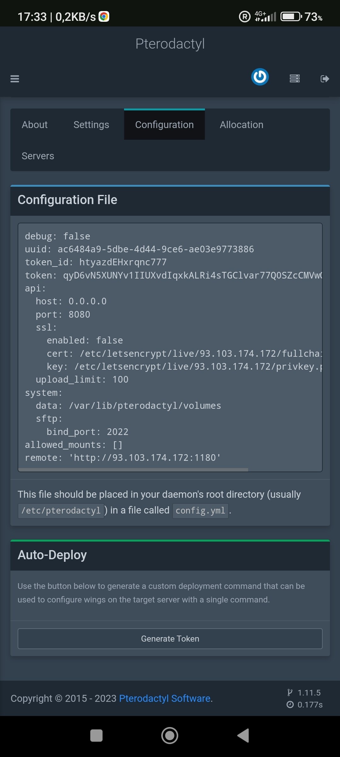Select the Configuration tab
Image resolution: width=340 pixels, height=757 pixels.
click(x=164, y=125)
